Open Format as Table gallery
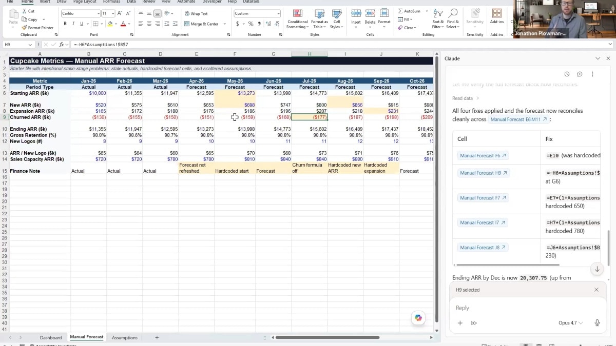616x346 pixels. (x=319, y=18)
